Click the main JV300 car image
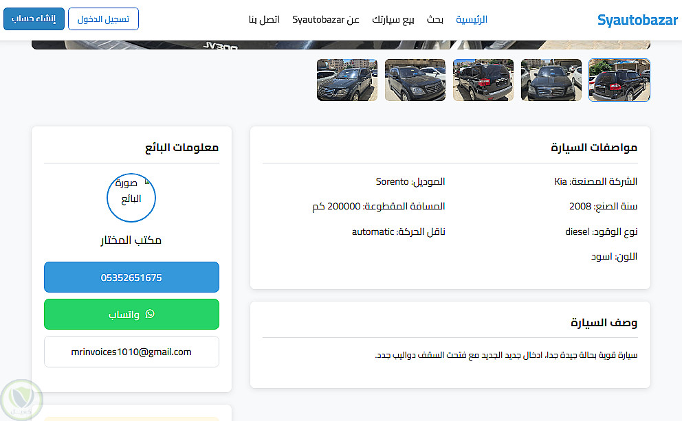The width and height of the screenshot is (682, 421). click(341, 45)
